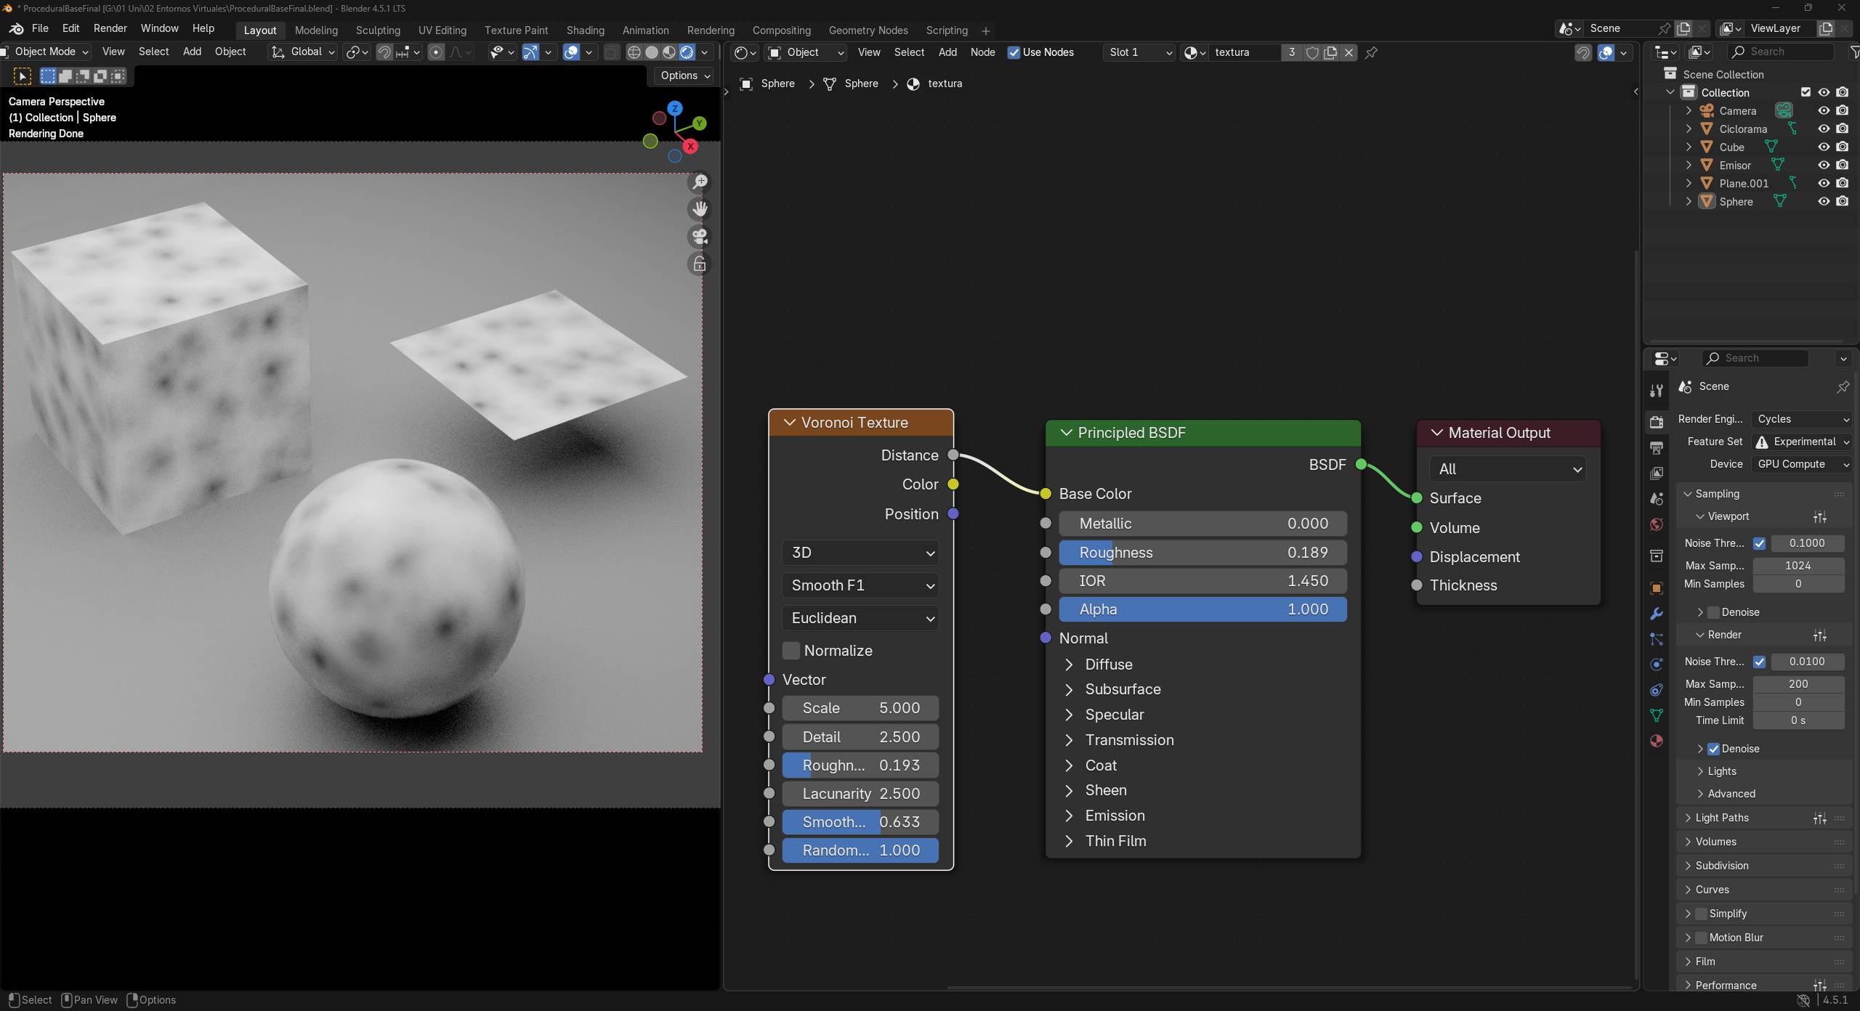The height and width of the screenshot is (1011, 1860).
Task: Pin the node editor material
Action: [x=1371, y=52]
